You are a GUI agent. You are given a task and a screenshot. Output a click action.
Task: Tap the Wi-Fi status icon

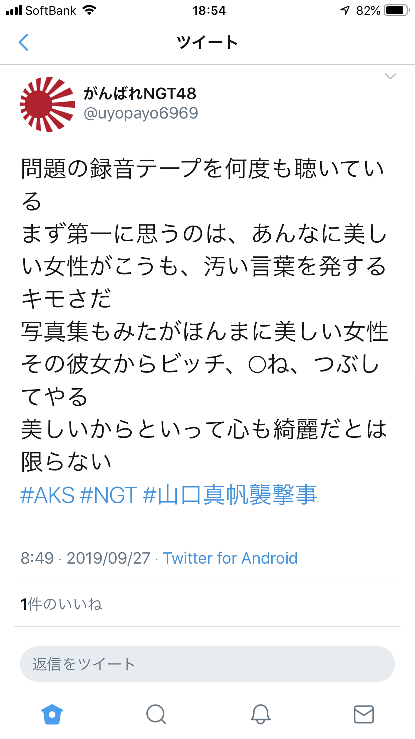click(x=89, y=10)
